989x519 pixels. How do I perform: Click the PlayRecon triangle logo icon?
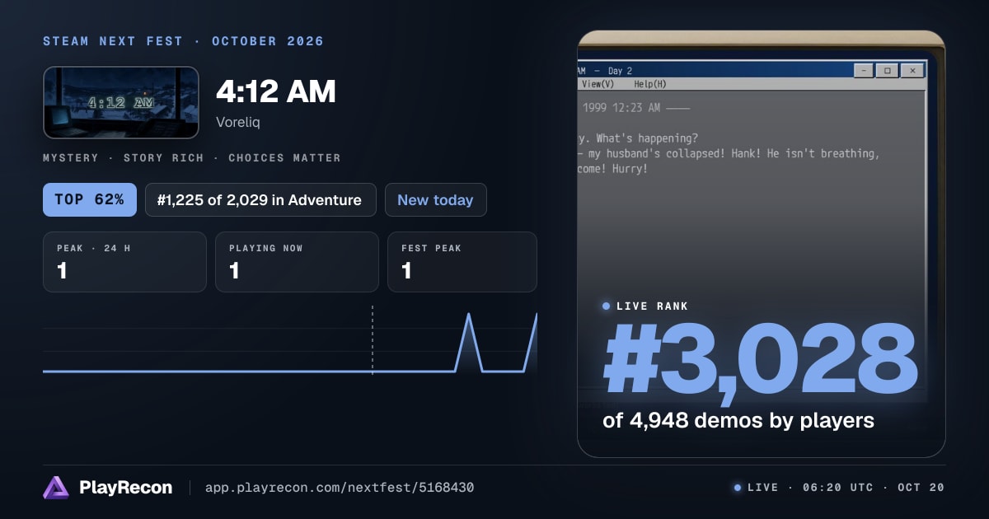56,488
